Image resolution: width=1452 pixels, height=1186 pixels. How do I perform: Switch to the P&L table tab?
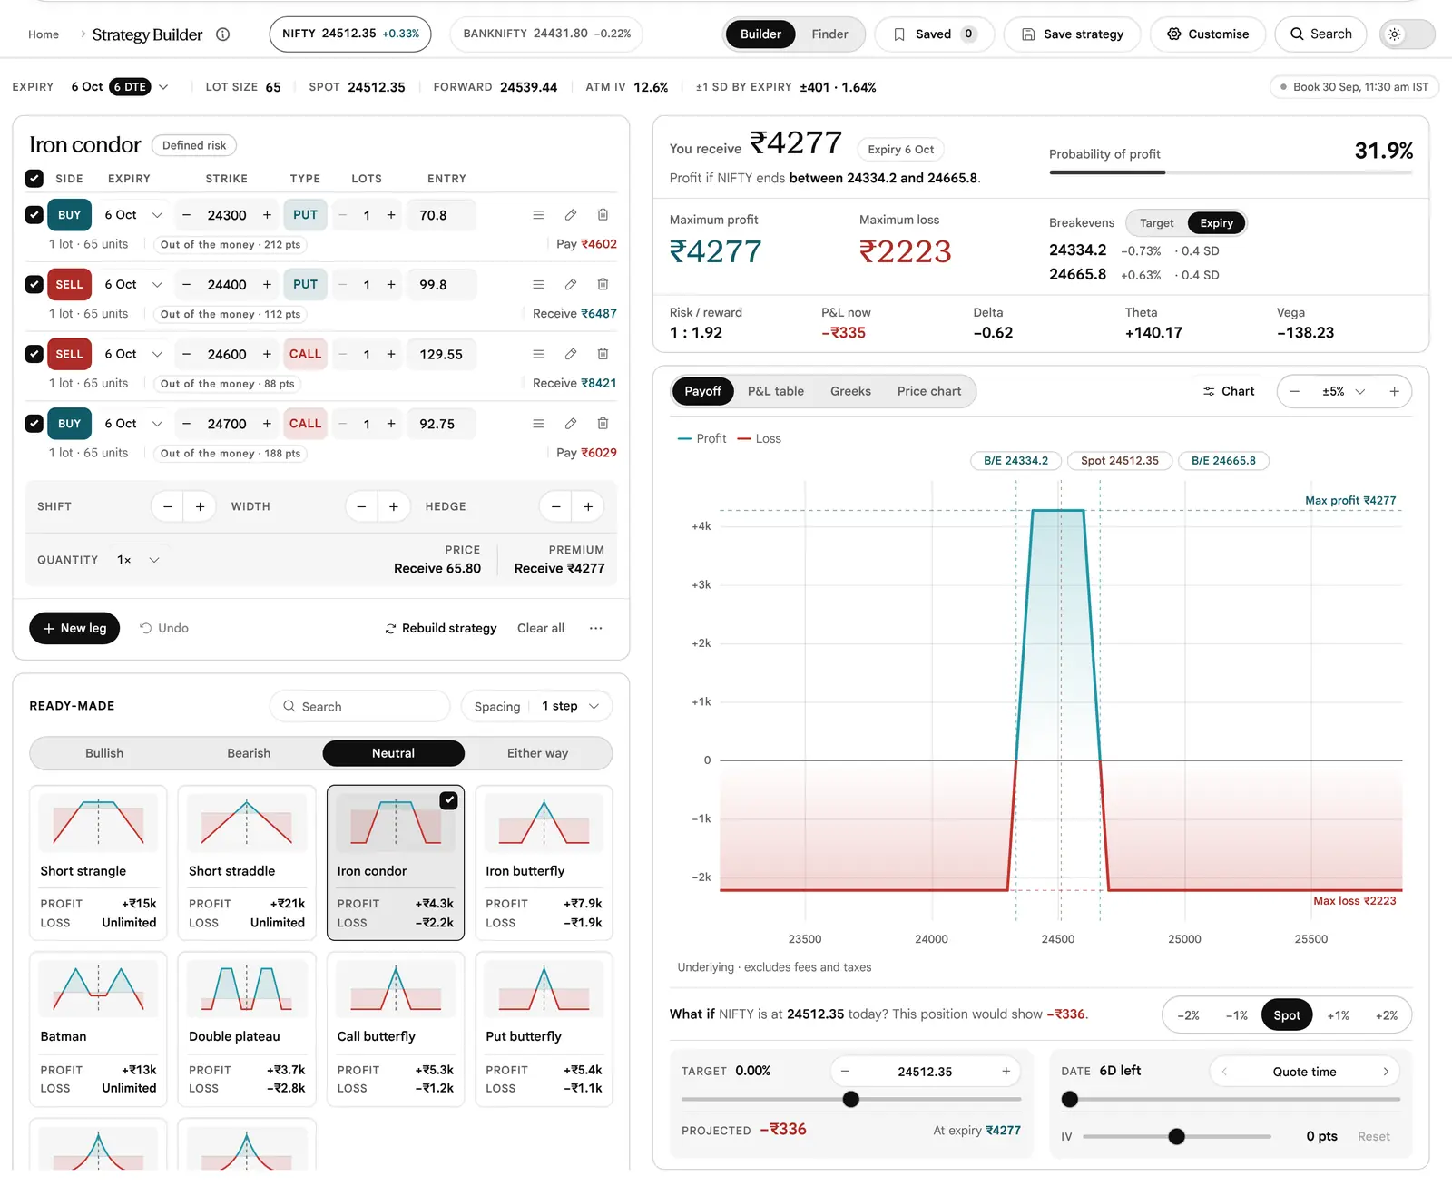click(x=775, y=392)
